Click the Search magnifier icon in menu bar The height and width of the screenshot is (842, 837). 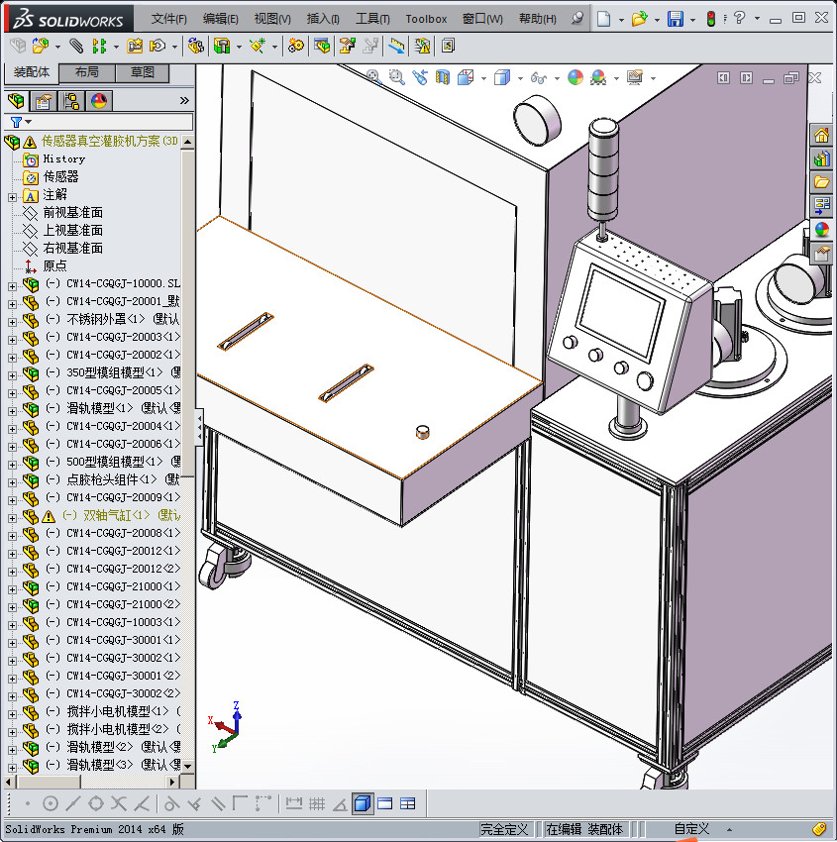point(577,18)
